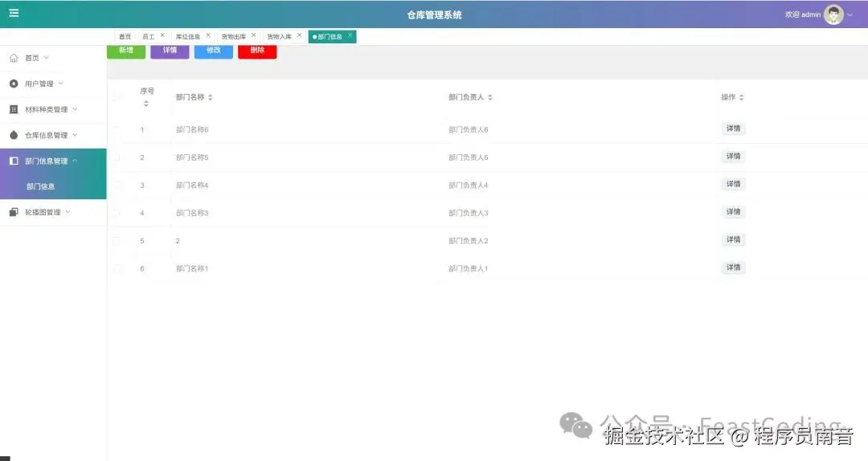This screenshot has height=461, width=868.
Task: Switch to the 员工 tab
Action: click(149, 36)
